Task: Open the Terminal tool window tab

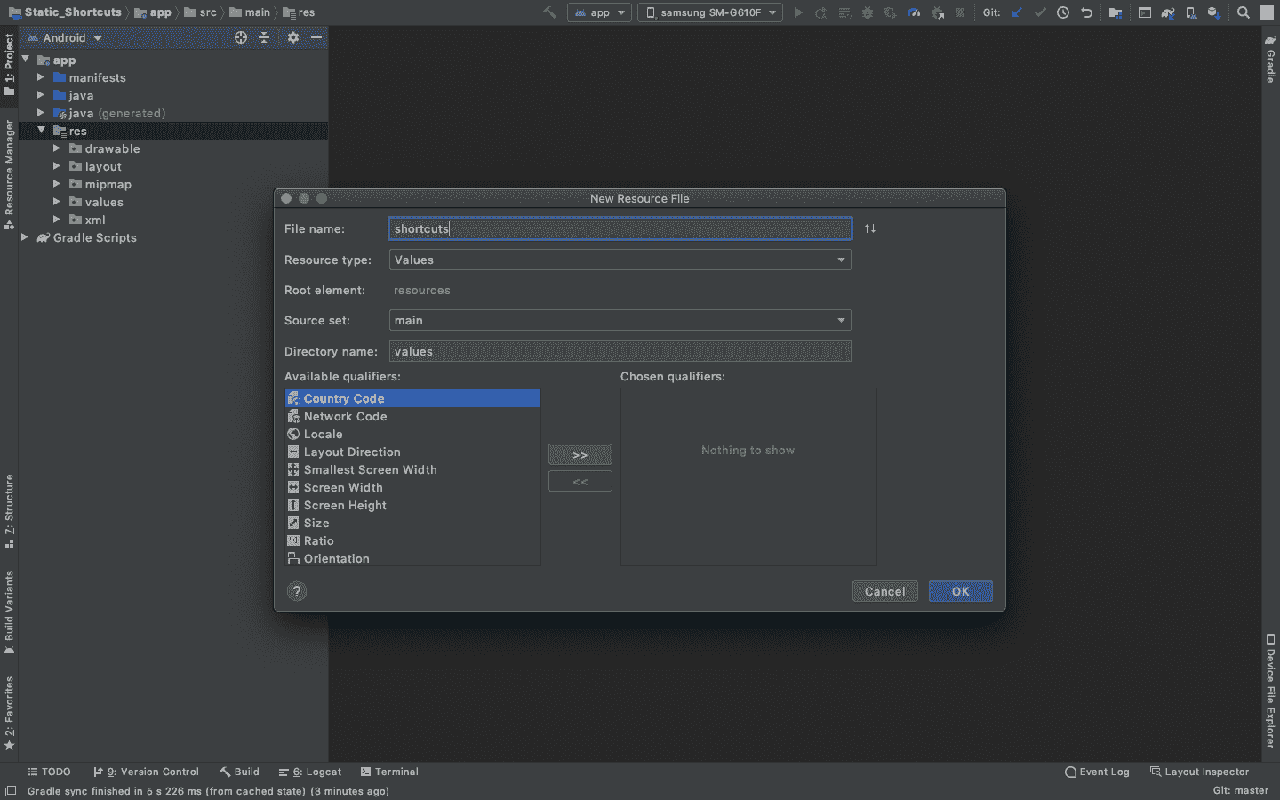Action: click(389, 772)
